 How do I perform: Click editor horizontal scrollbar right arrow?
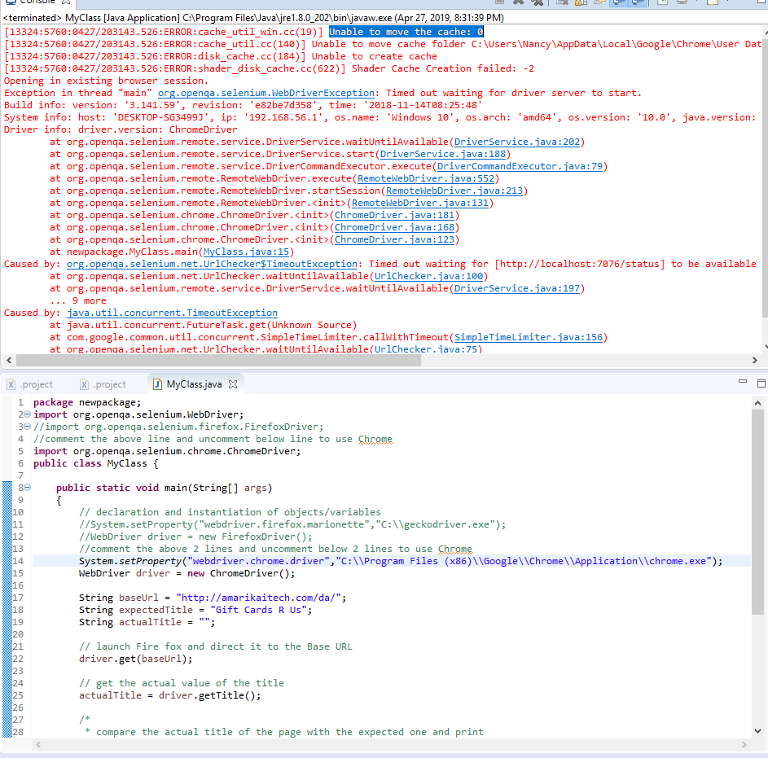coord(744,744)
